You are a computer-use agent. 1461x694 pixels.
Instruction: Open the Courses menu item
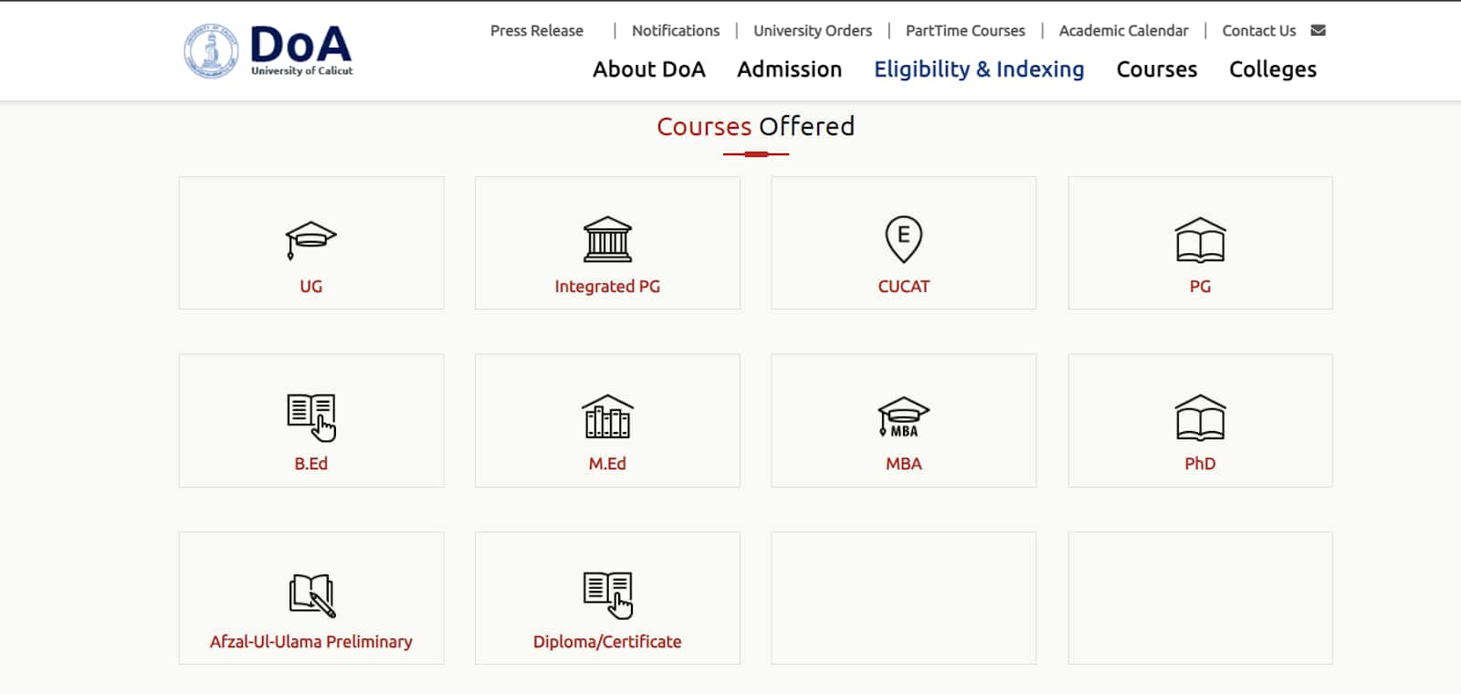[x=1156, y=69]
